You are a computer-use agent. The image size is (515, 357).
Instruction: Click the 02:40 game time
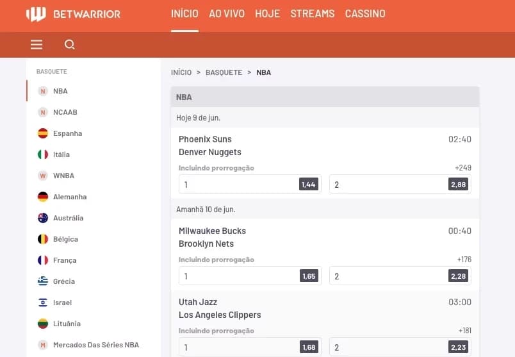coord(460,139)
